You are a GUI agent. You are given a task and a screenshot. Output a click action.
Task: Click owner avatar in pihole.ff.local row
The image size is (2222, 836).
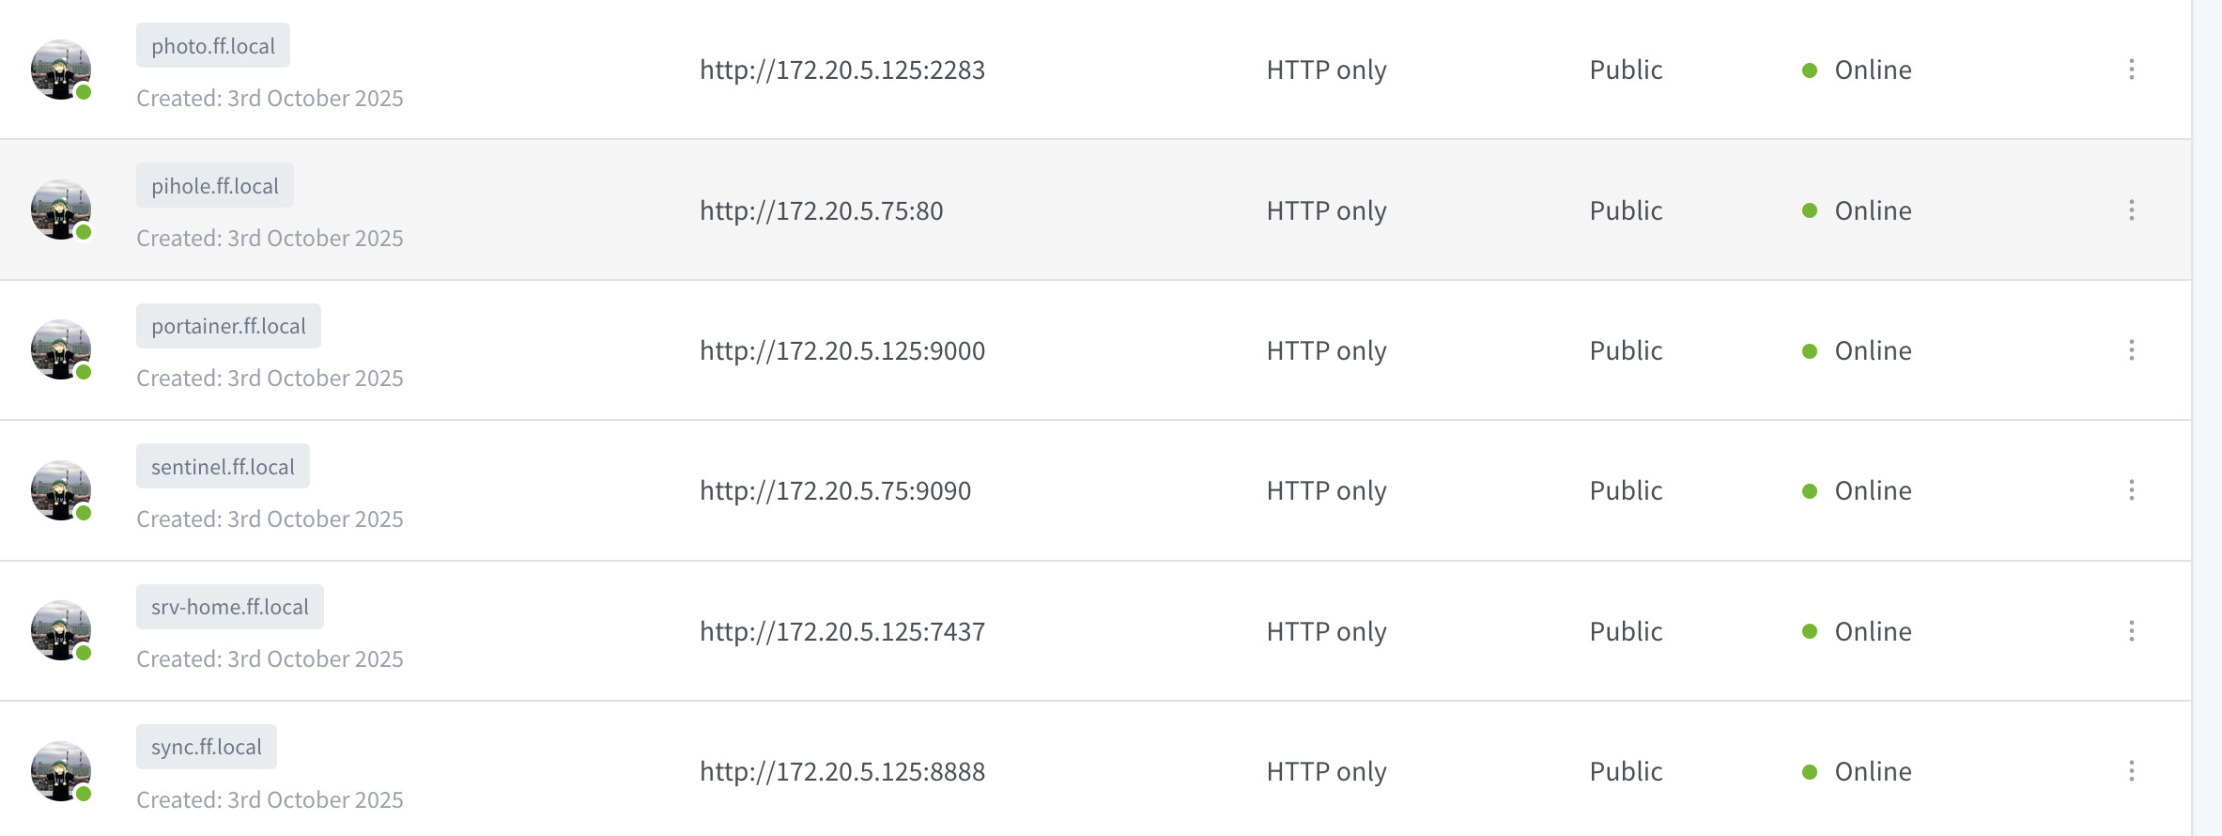pyautogui.click(x=61, y=209)
